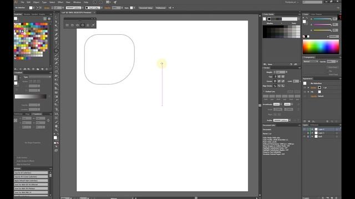Open the blend mode dropdown in Transparency panel
This screenshot has height=199, width=355.
click(311, 61)
